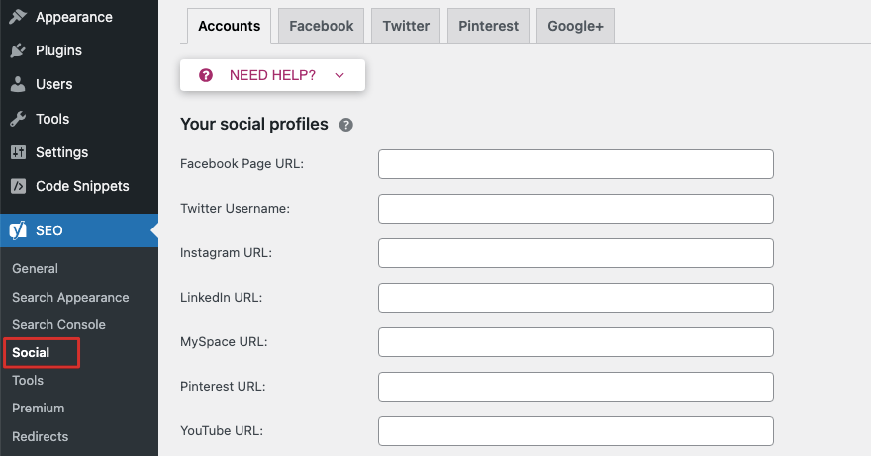Open Search Appearance submenu
This screenshot has height=456, width=871.
coord(70,297)
